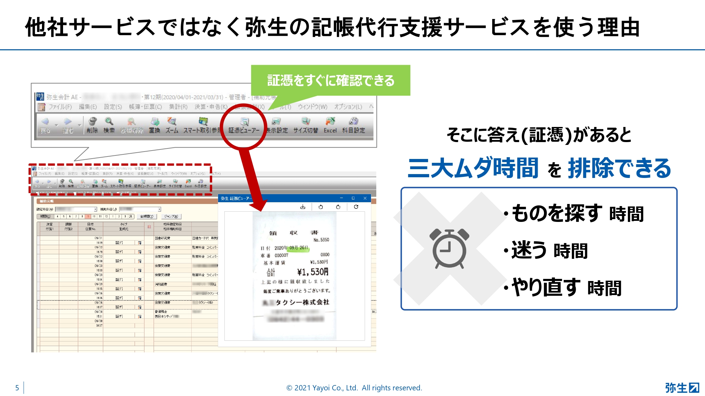Close the 証憑ビューアー window

(x=365, y=198)
